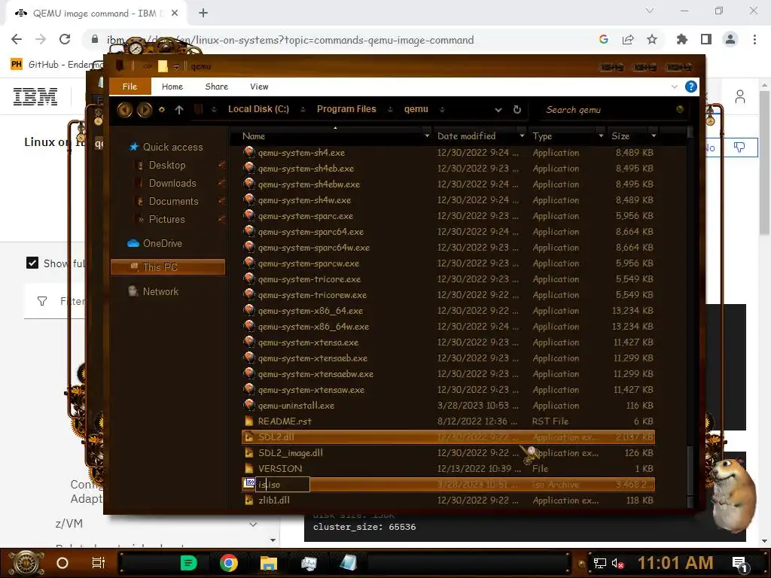Viewport: 771px width, 578px height.
Task: Expand the z/VM section on IBM page
Action: point(253,524)
